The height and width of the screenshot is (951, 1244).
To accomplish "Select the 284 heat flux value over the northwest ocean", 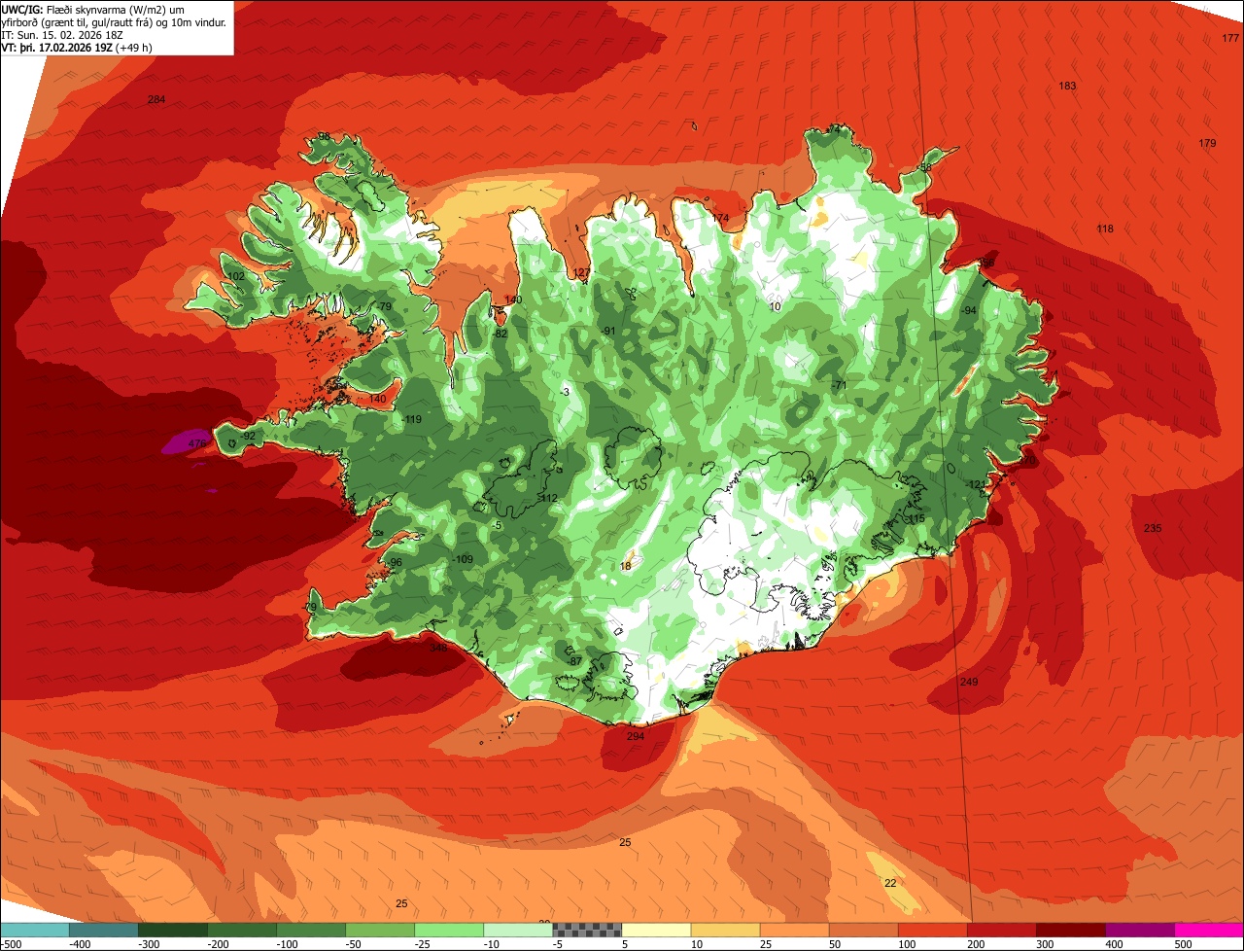I will pyautogui.click(x=156, y=100).
